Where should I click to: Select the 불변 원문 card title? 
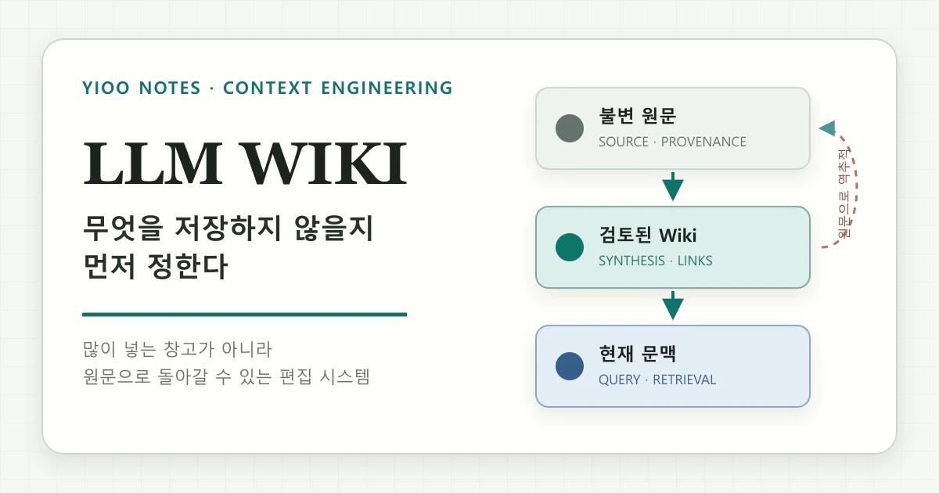(x=637, y=117)
